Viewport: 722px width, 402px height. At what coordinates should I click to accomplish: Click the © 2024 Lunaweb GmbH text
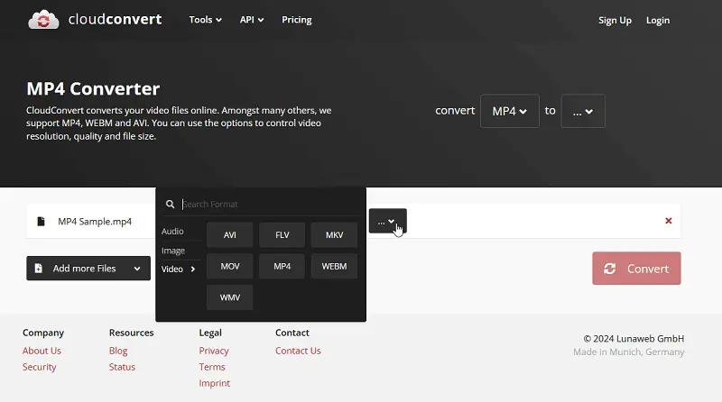pos(634,339)
